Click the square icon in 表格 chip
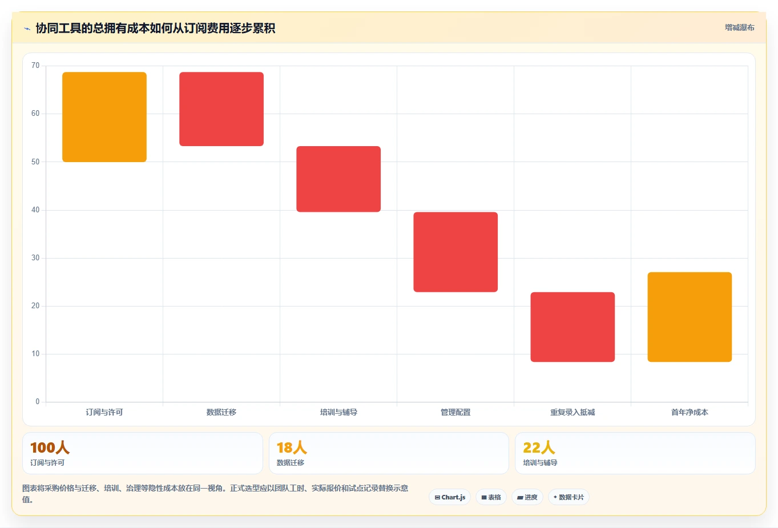 [484, 498]
